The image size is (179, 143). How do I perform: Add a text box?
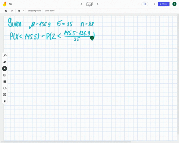pos(4,95)
